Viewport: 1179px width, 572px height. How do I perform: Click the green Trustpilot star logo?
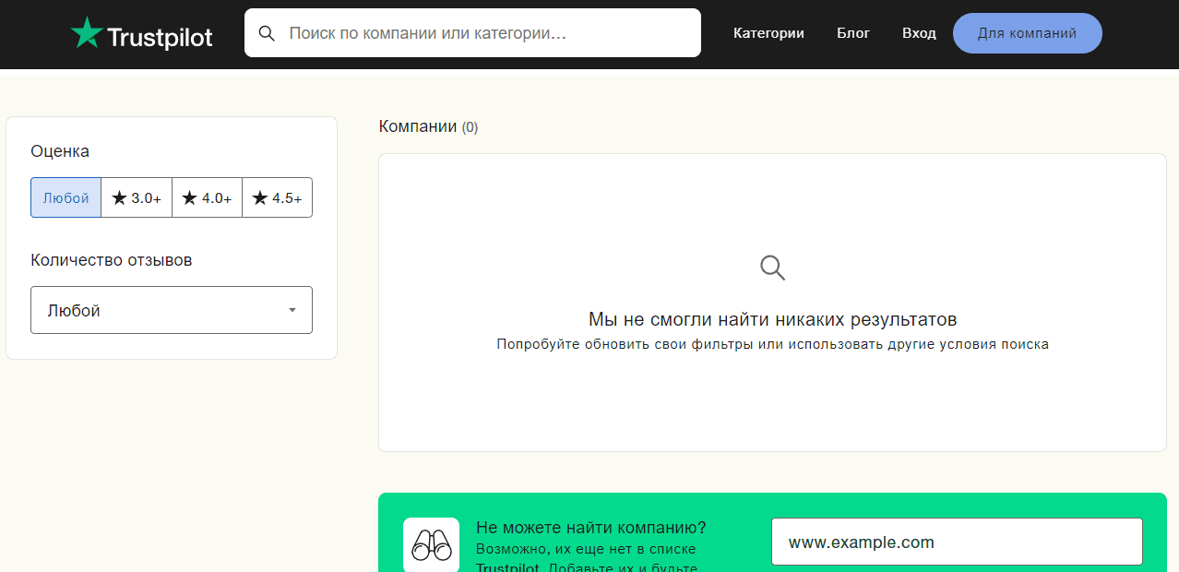tap(88, 33)
